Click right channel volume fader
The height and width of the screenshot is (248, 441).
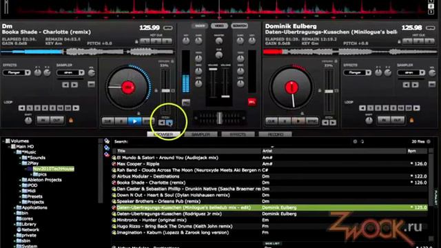point(225,96)
